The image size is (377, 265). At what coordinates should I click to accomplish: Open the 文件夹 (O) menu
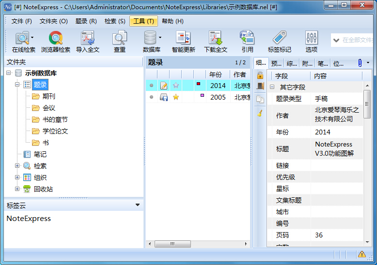pyautogui.click(x=54, y=21)
